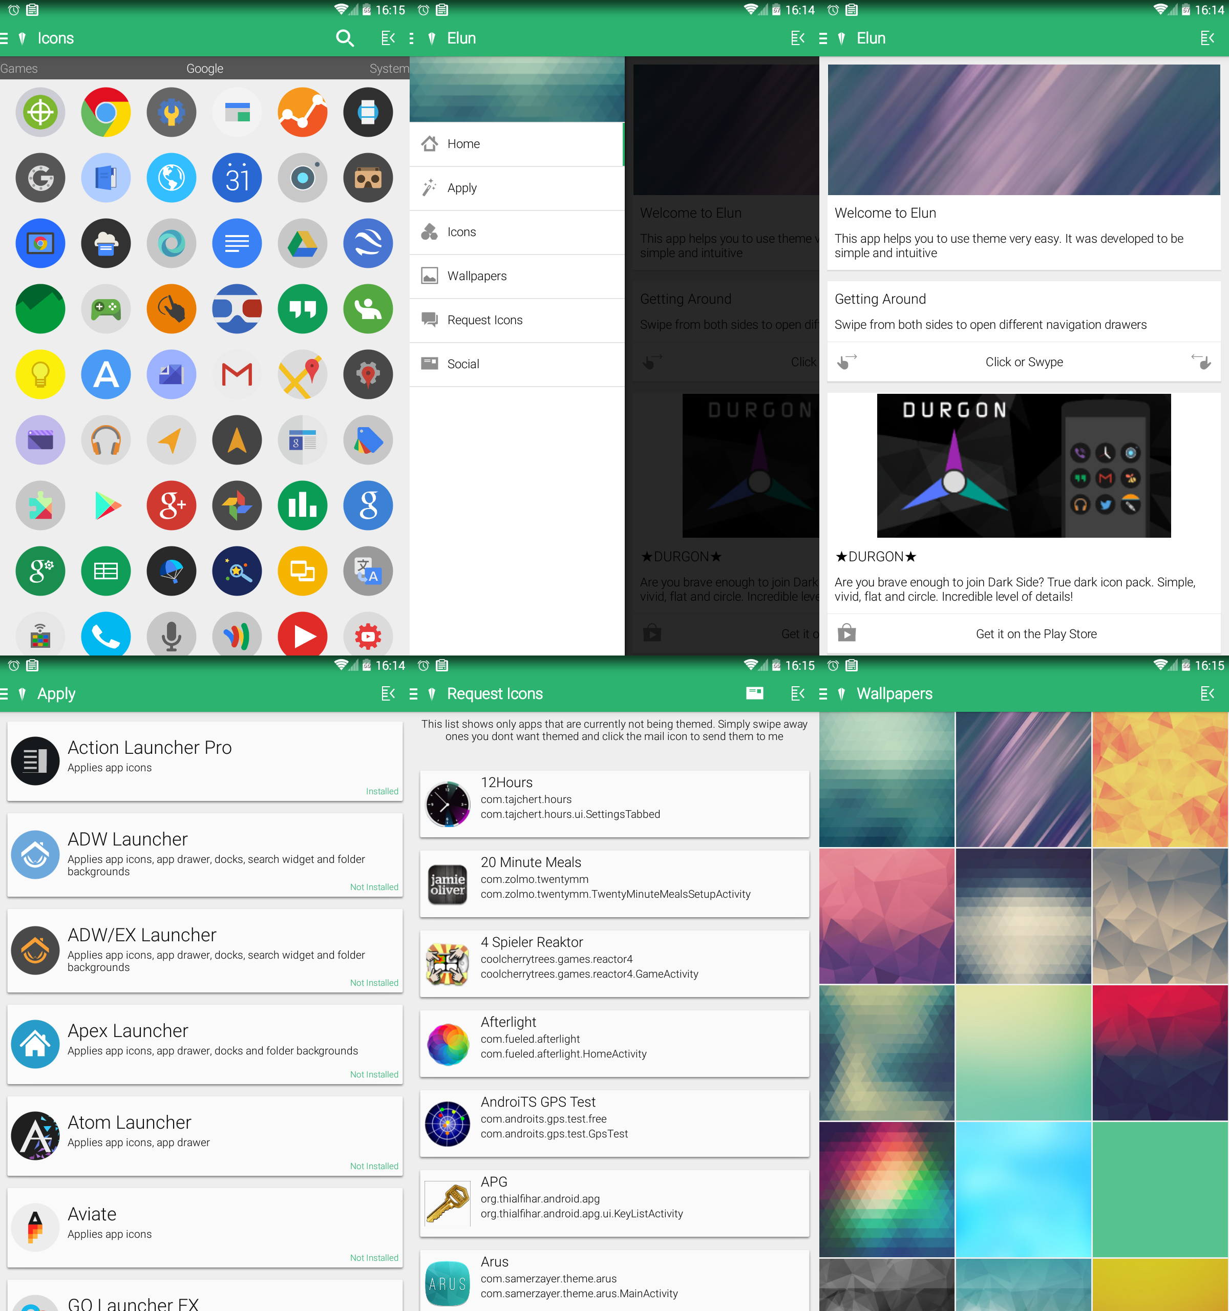Viewport: 1229px width, 1311px height.
Task: Select the Hangouts green quote icon
Action: [x=303, y=309]
